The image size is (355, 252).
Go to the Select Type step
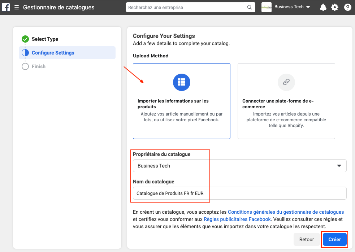(45, 39)
